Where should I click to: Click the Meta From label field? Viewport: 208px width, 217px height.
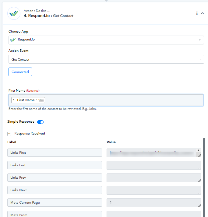(x=55, y=214)
